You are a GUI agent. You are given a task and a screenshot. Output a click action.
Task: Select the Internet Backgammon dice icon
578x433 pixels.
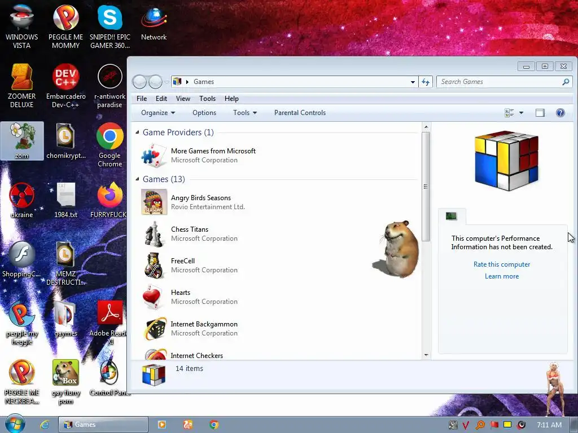(x=154, y=329)
